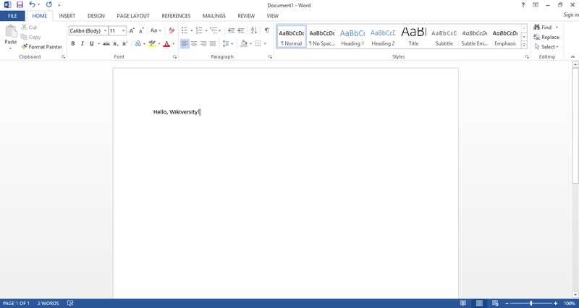Open the PAGE LAYOUT tab
The image size is (579, 308).
coord(132,15)
